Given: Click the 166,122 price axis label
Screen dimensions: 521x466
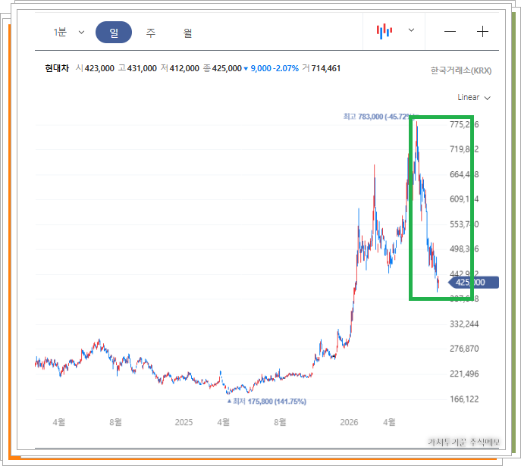Looking at the screenshot, I should click(464, 399).
